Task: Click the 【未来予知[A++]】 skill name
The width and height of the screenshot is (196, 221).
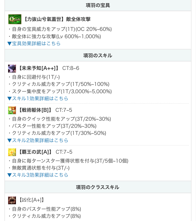Action: [38, 68]
